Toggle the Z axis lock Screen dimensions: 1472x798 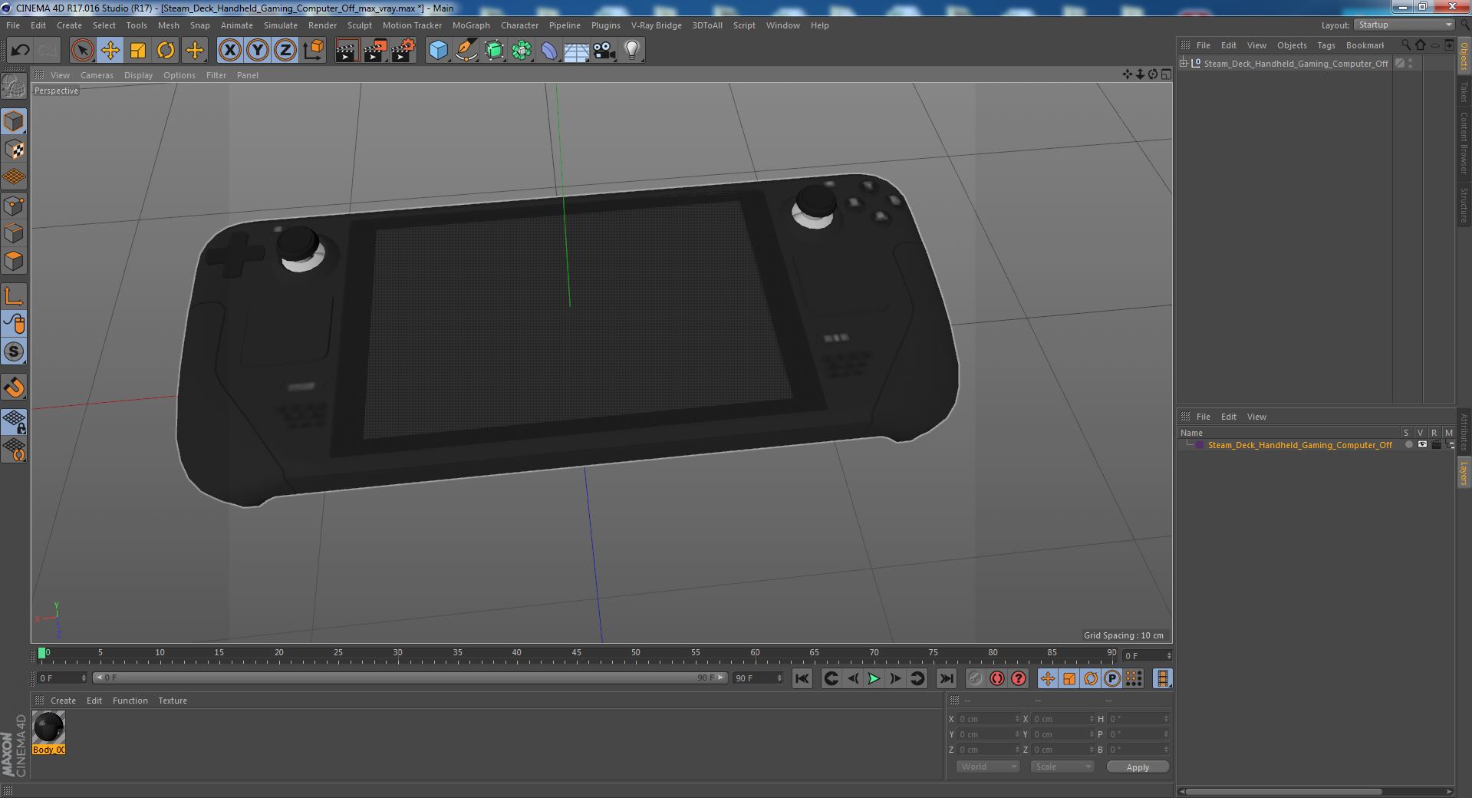pos(285,51)
